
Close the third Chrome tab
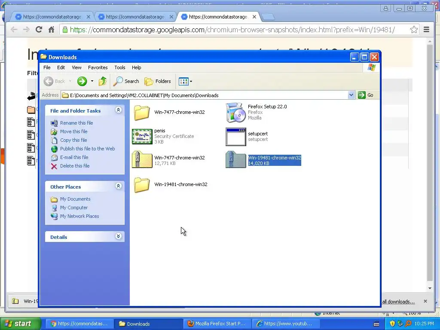[254, 17]
